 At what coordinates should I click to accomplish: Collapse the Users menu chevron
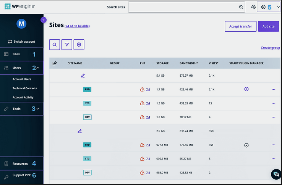click(x=38, y=68)
